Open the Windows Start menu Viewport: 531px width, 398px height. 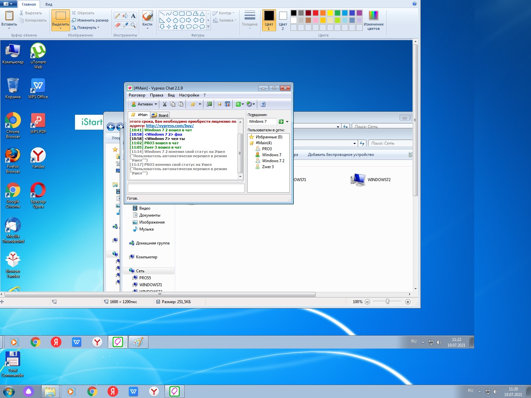coord(9,392)
